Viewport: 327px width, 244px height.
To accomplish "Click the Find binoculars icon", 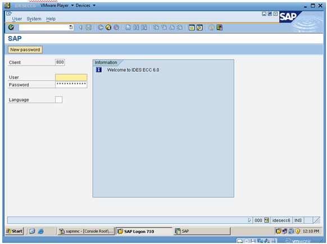I will point(136,27).
